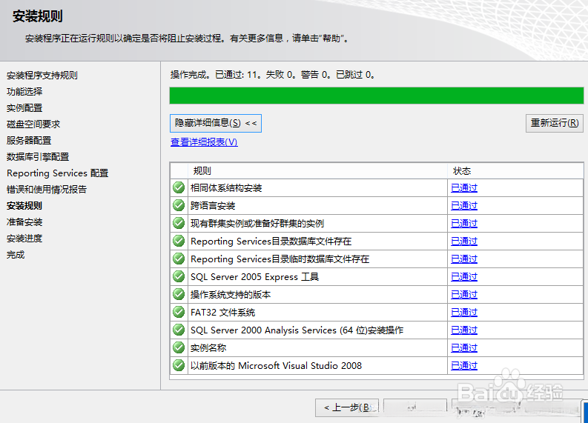Click check icon beside 操作系统支持的版本

[x=179, y=295]
